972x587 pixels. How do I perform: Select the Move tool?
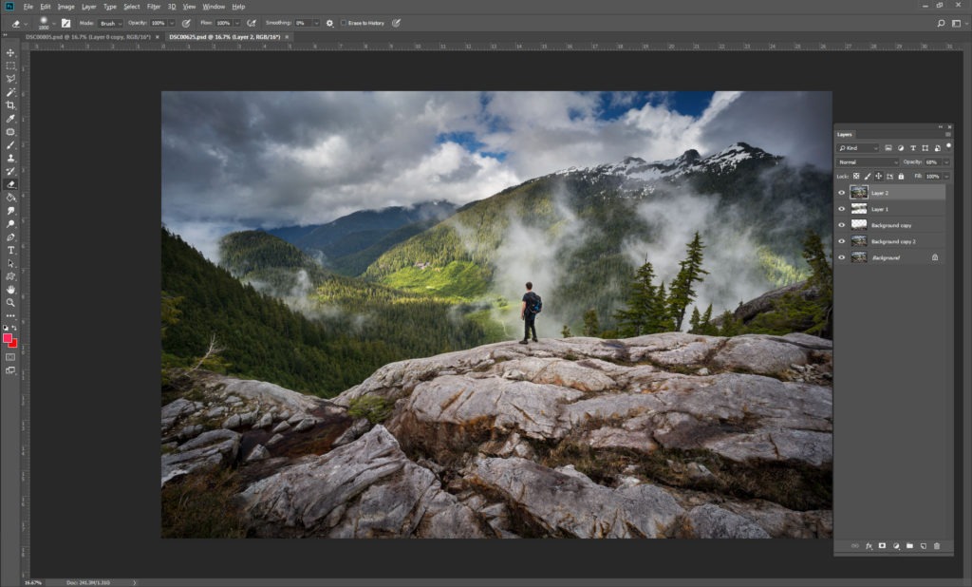(x=10, y=53)
